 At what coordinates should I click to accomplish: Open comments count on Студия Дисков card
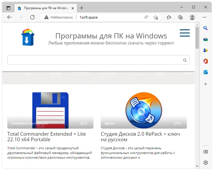tap(177, 123)
